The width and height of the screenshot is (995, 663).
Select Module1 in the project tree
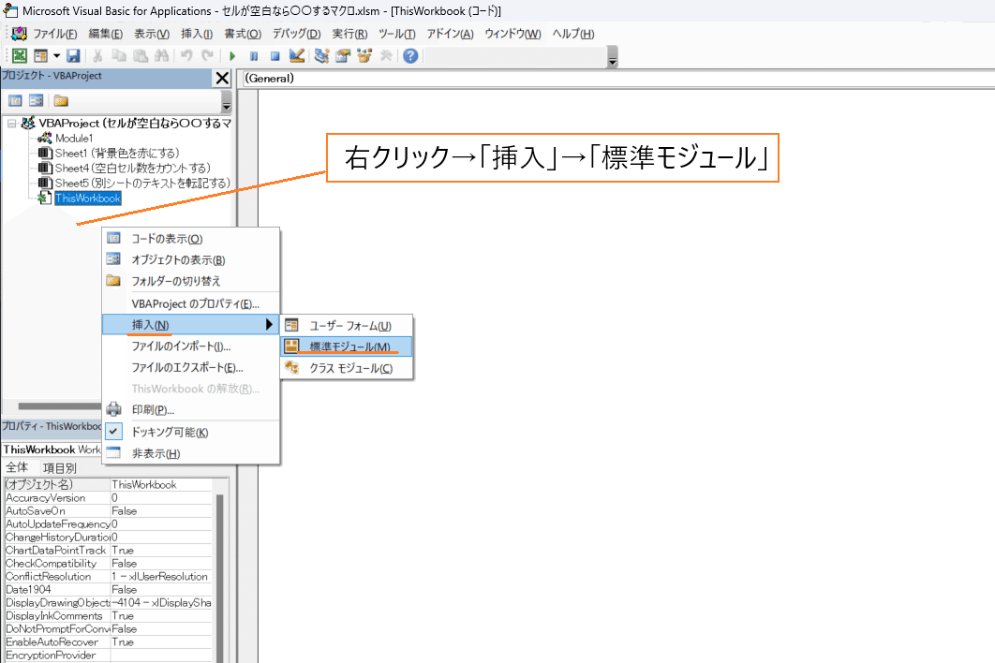[74, 138]
